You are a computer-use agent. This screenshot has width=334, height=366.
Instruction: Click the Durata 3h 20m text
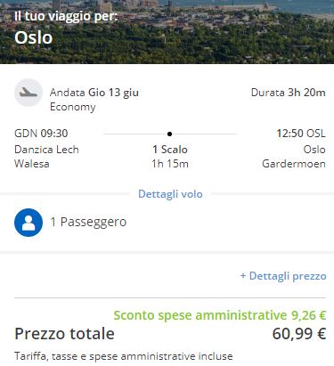289,93
